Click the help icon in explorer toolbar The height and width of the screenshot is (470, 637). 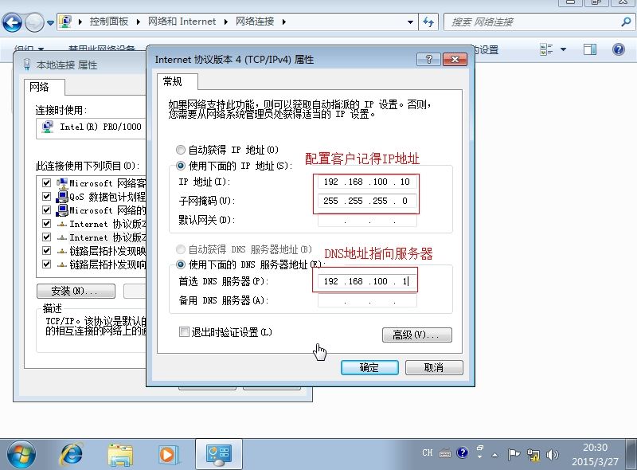pos(618,49)
